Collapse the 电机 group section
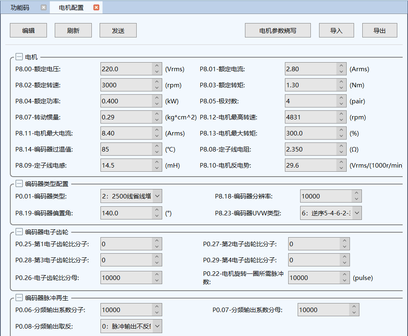The width and height of the screenshot is (408, 336). [19, 57]
